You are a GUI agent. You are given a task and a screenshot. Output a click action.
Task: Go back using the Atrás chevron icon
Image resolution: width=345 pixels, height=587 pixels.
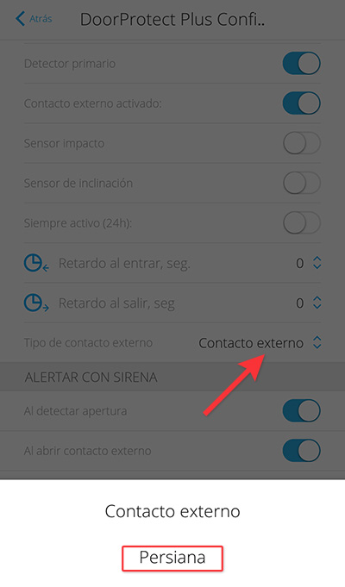pos(20,18)
